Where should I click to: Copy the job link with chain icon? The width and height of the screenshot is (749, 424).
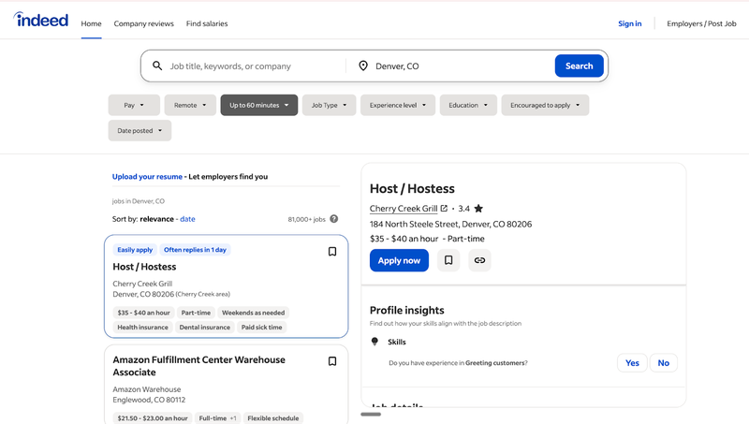coord(479,260)
